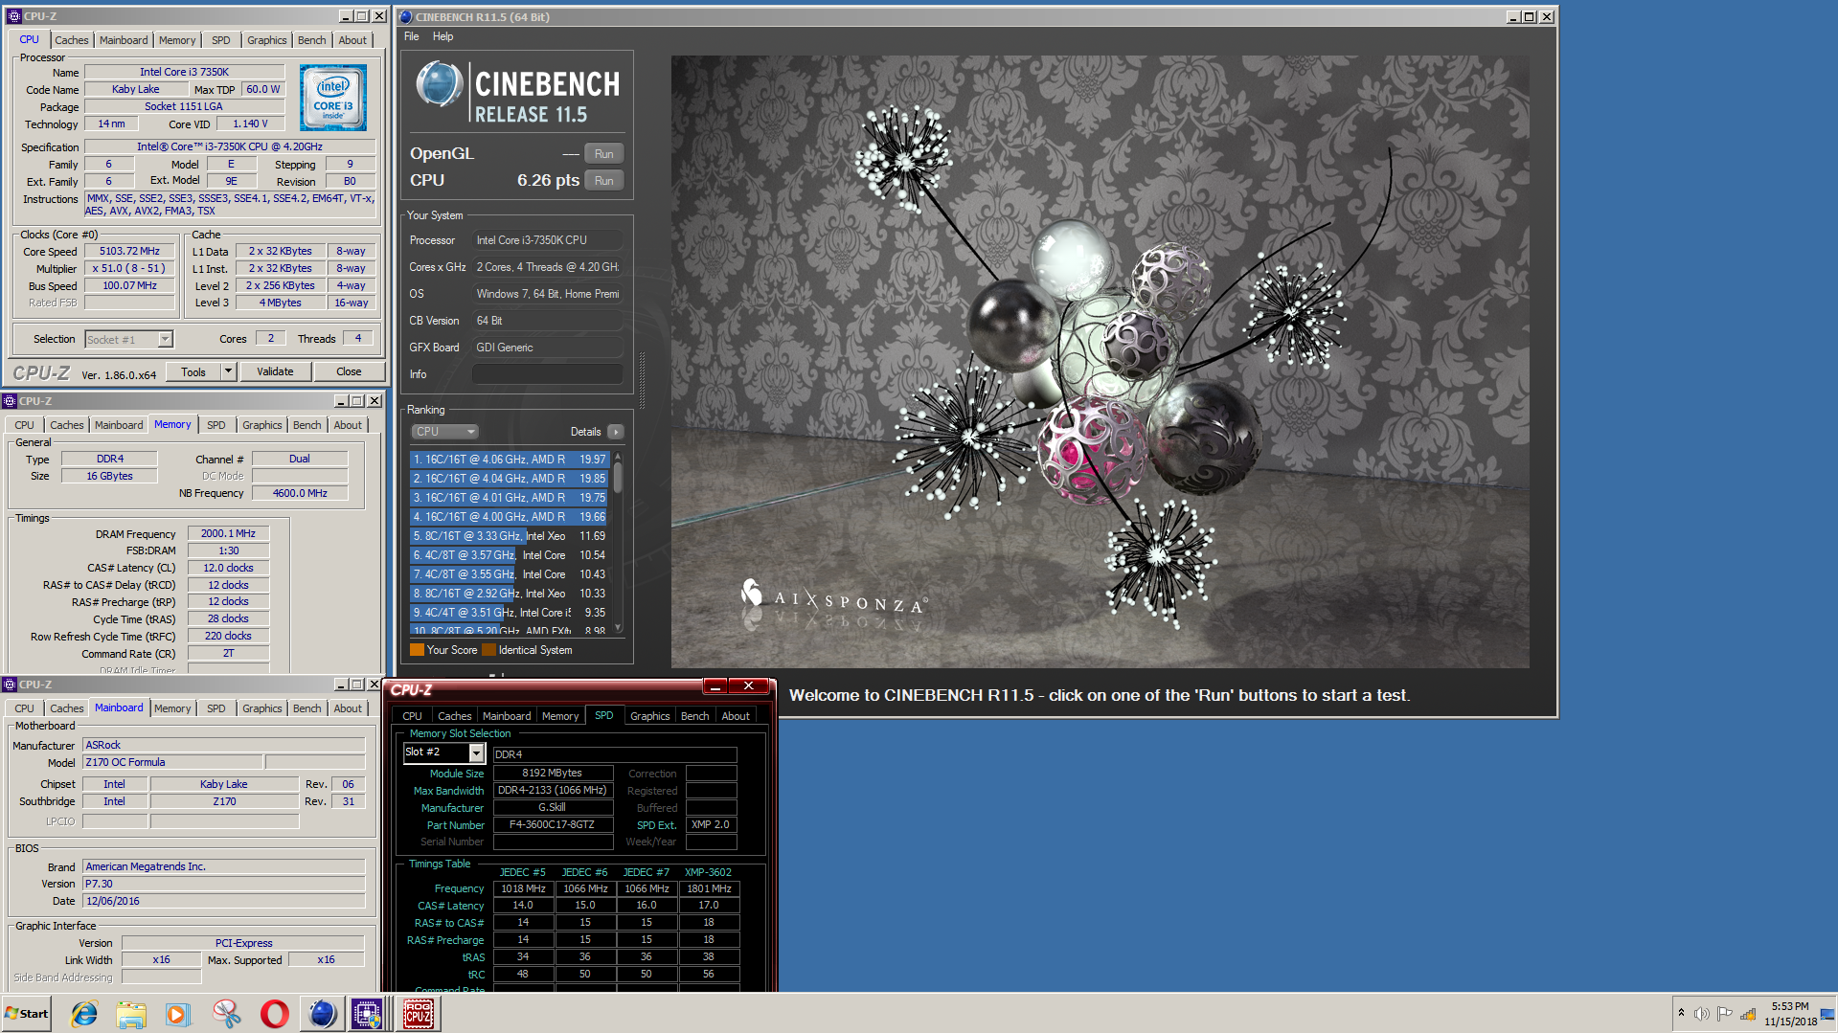This screenshot has height=1033, width=1838.
Task: Open Memory tab in ROG CPU-Z window
Action: coord(560,716)
